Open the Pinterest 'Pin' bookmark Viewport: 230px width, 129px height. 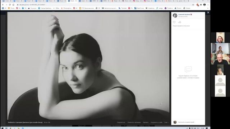click(x=130, y=8)
